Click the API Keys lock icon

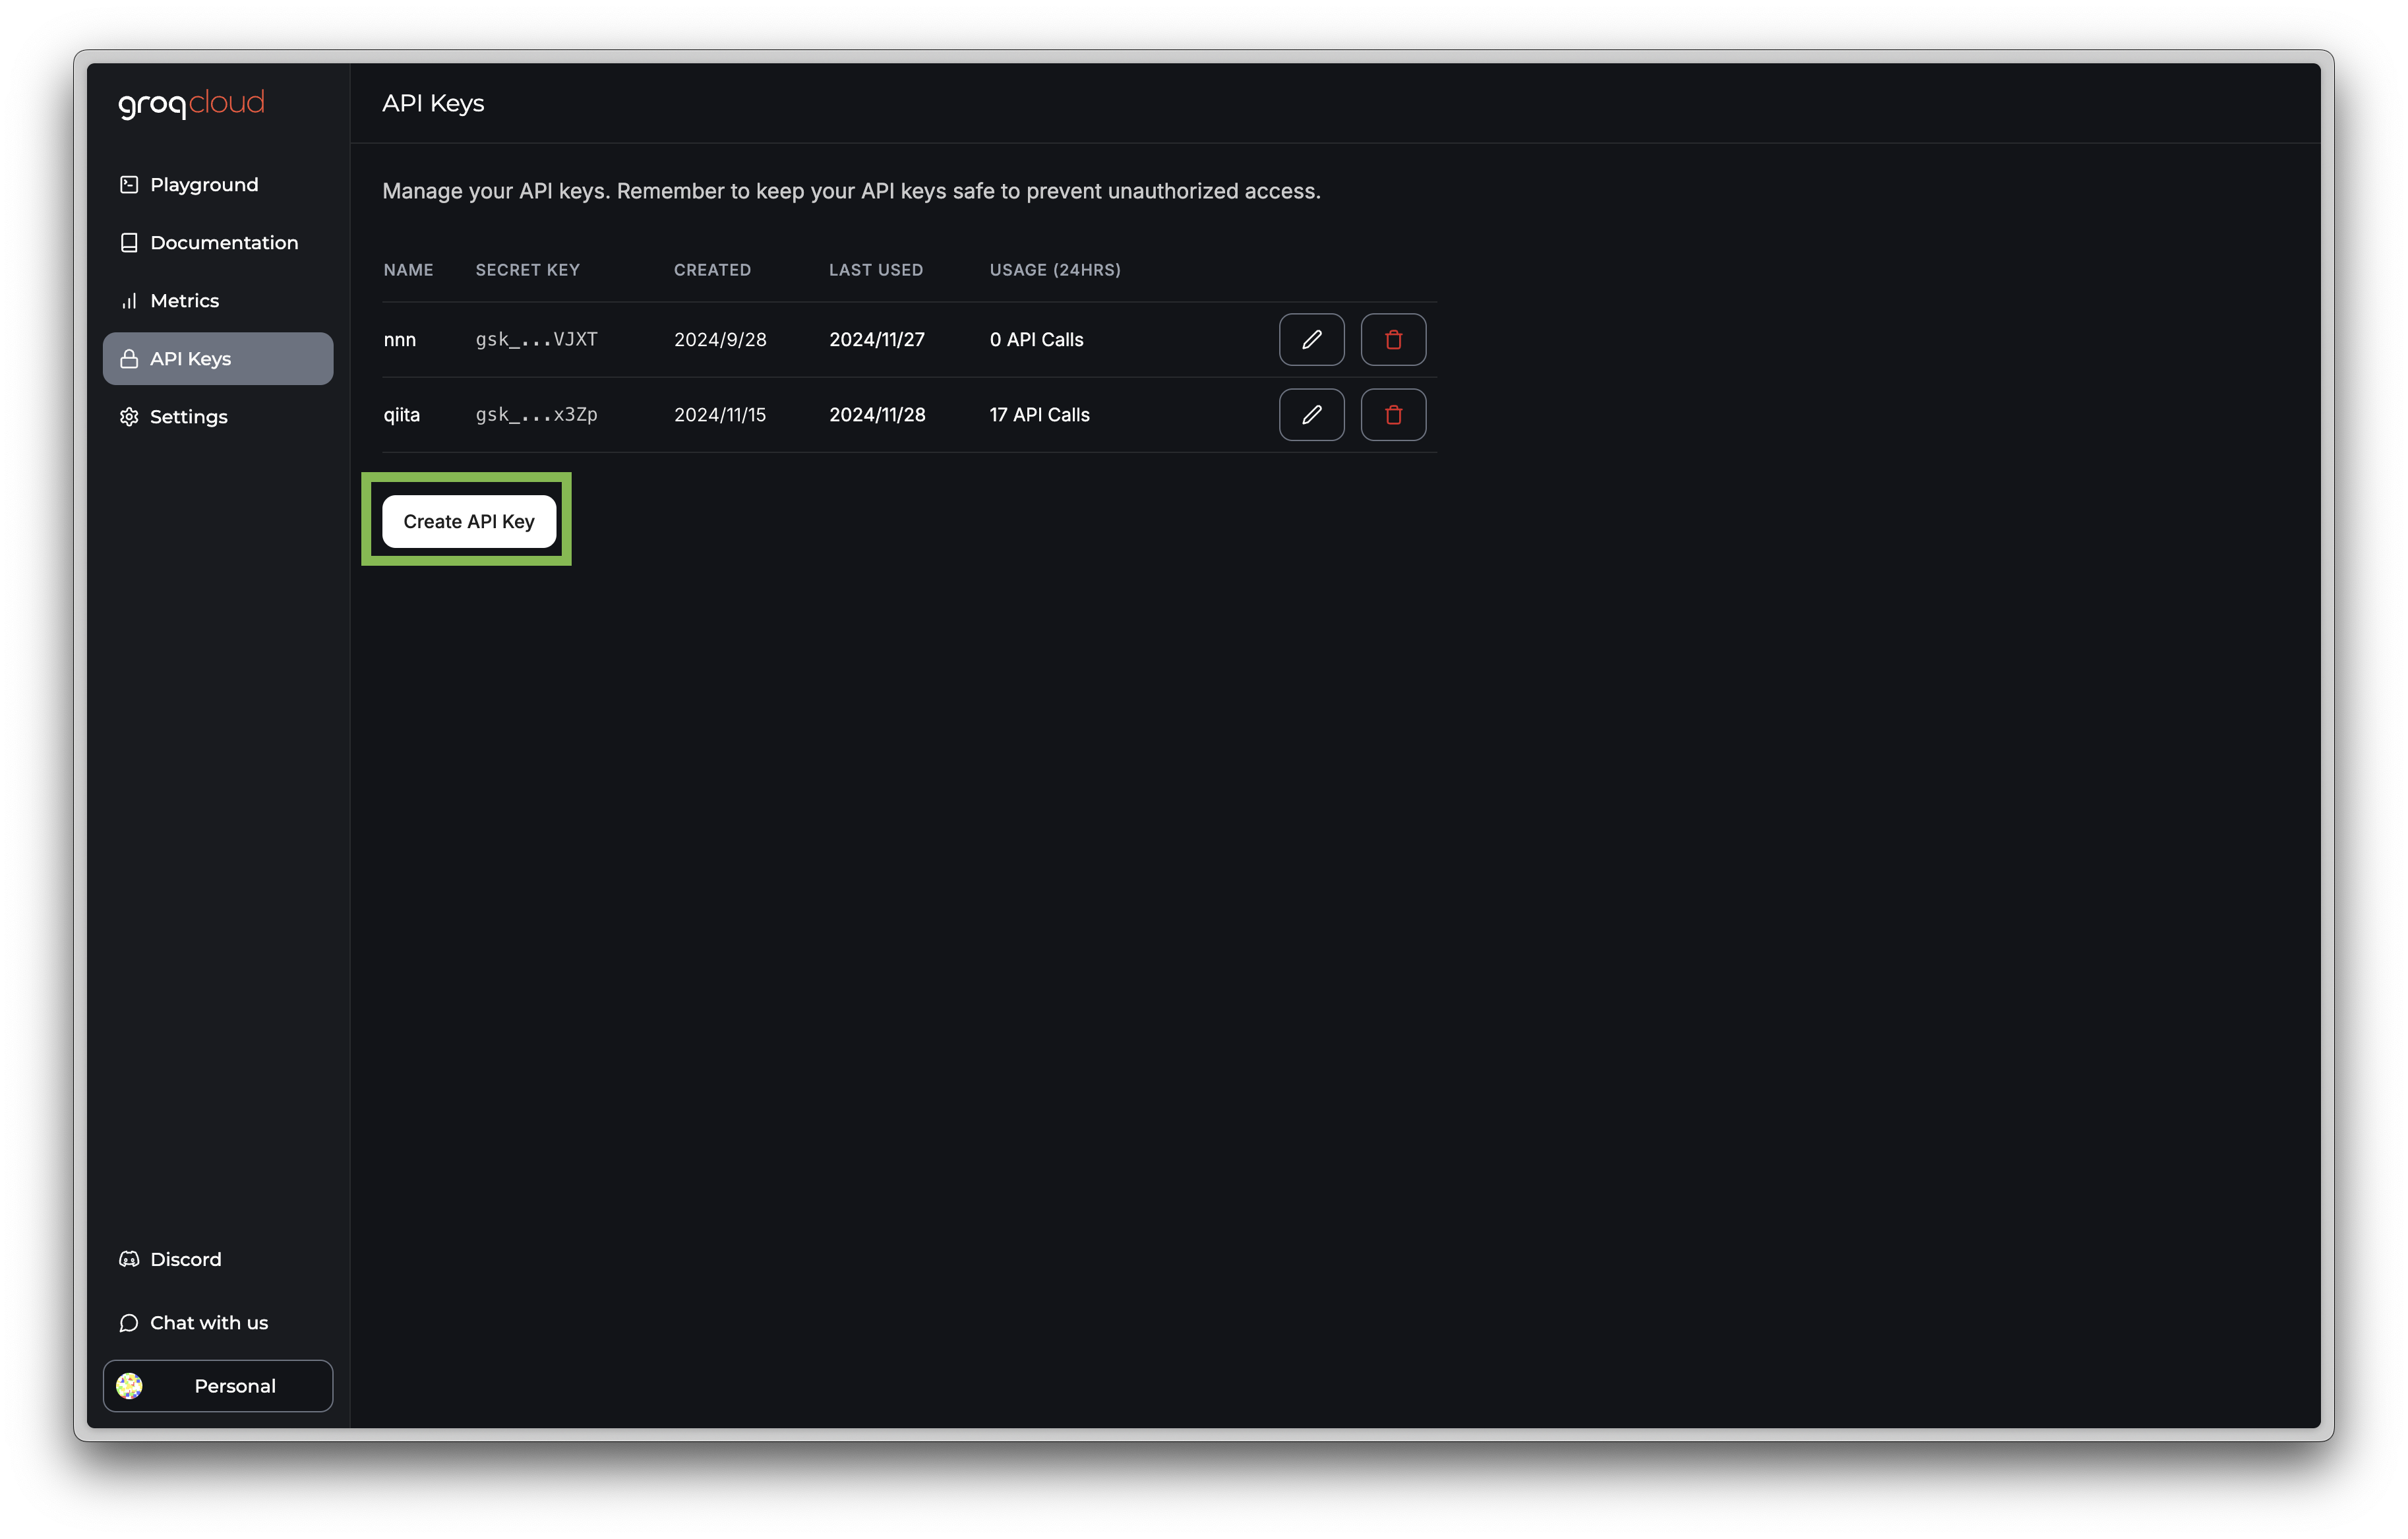(129, 359)
